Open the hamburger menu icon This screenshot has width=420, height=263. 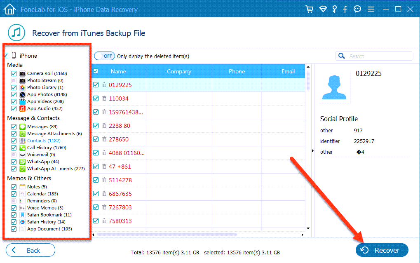[371, 9]
